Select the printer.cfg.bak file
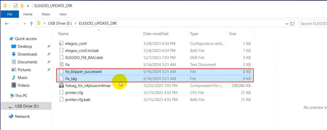The height and width of the screenshot is (130, 327). click(x=78, y=99)
